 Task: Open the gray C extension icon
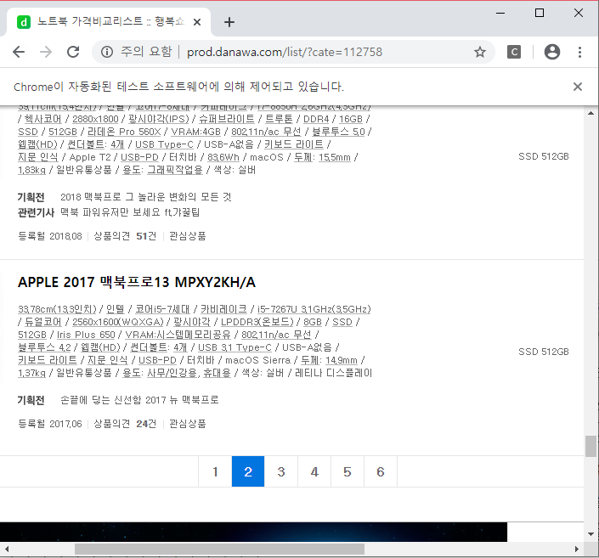[514, 52]
